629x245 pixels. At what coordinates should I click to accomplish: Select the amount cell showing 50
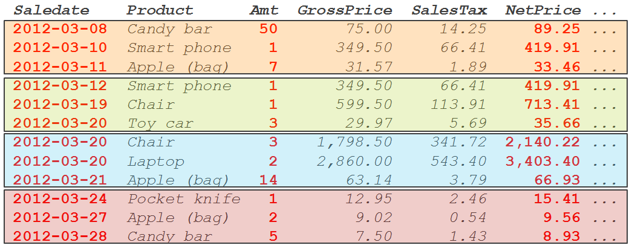[268, 29]
